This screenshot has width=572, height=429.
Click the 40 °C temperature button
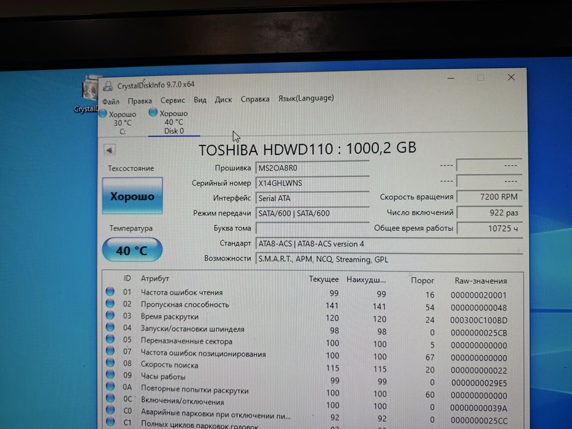click(x=132, y=250)
